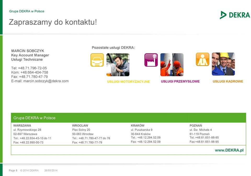
Task: Select the USŁUGI PRZEMYSŁOWE label
Action: tap(180, 81)
